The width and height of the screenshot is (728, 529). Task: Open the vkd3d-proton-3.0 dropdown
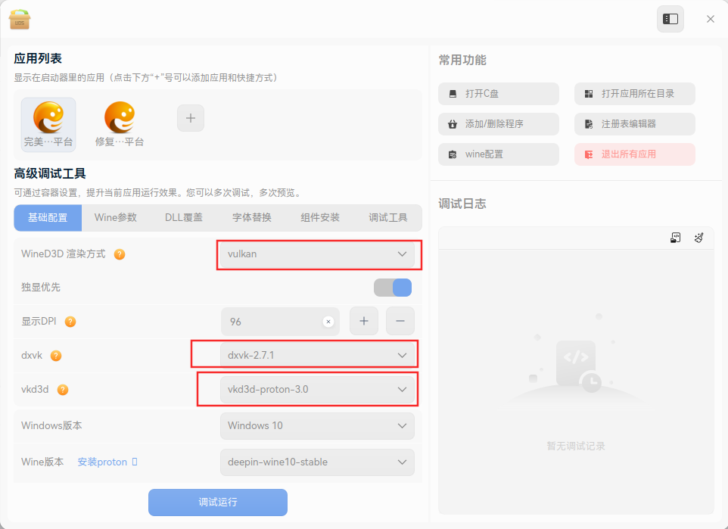tap(318, 389)
